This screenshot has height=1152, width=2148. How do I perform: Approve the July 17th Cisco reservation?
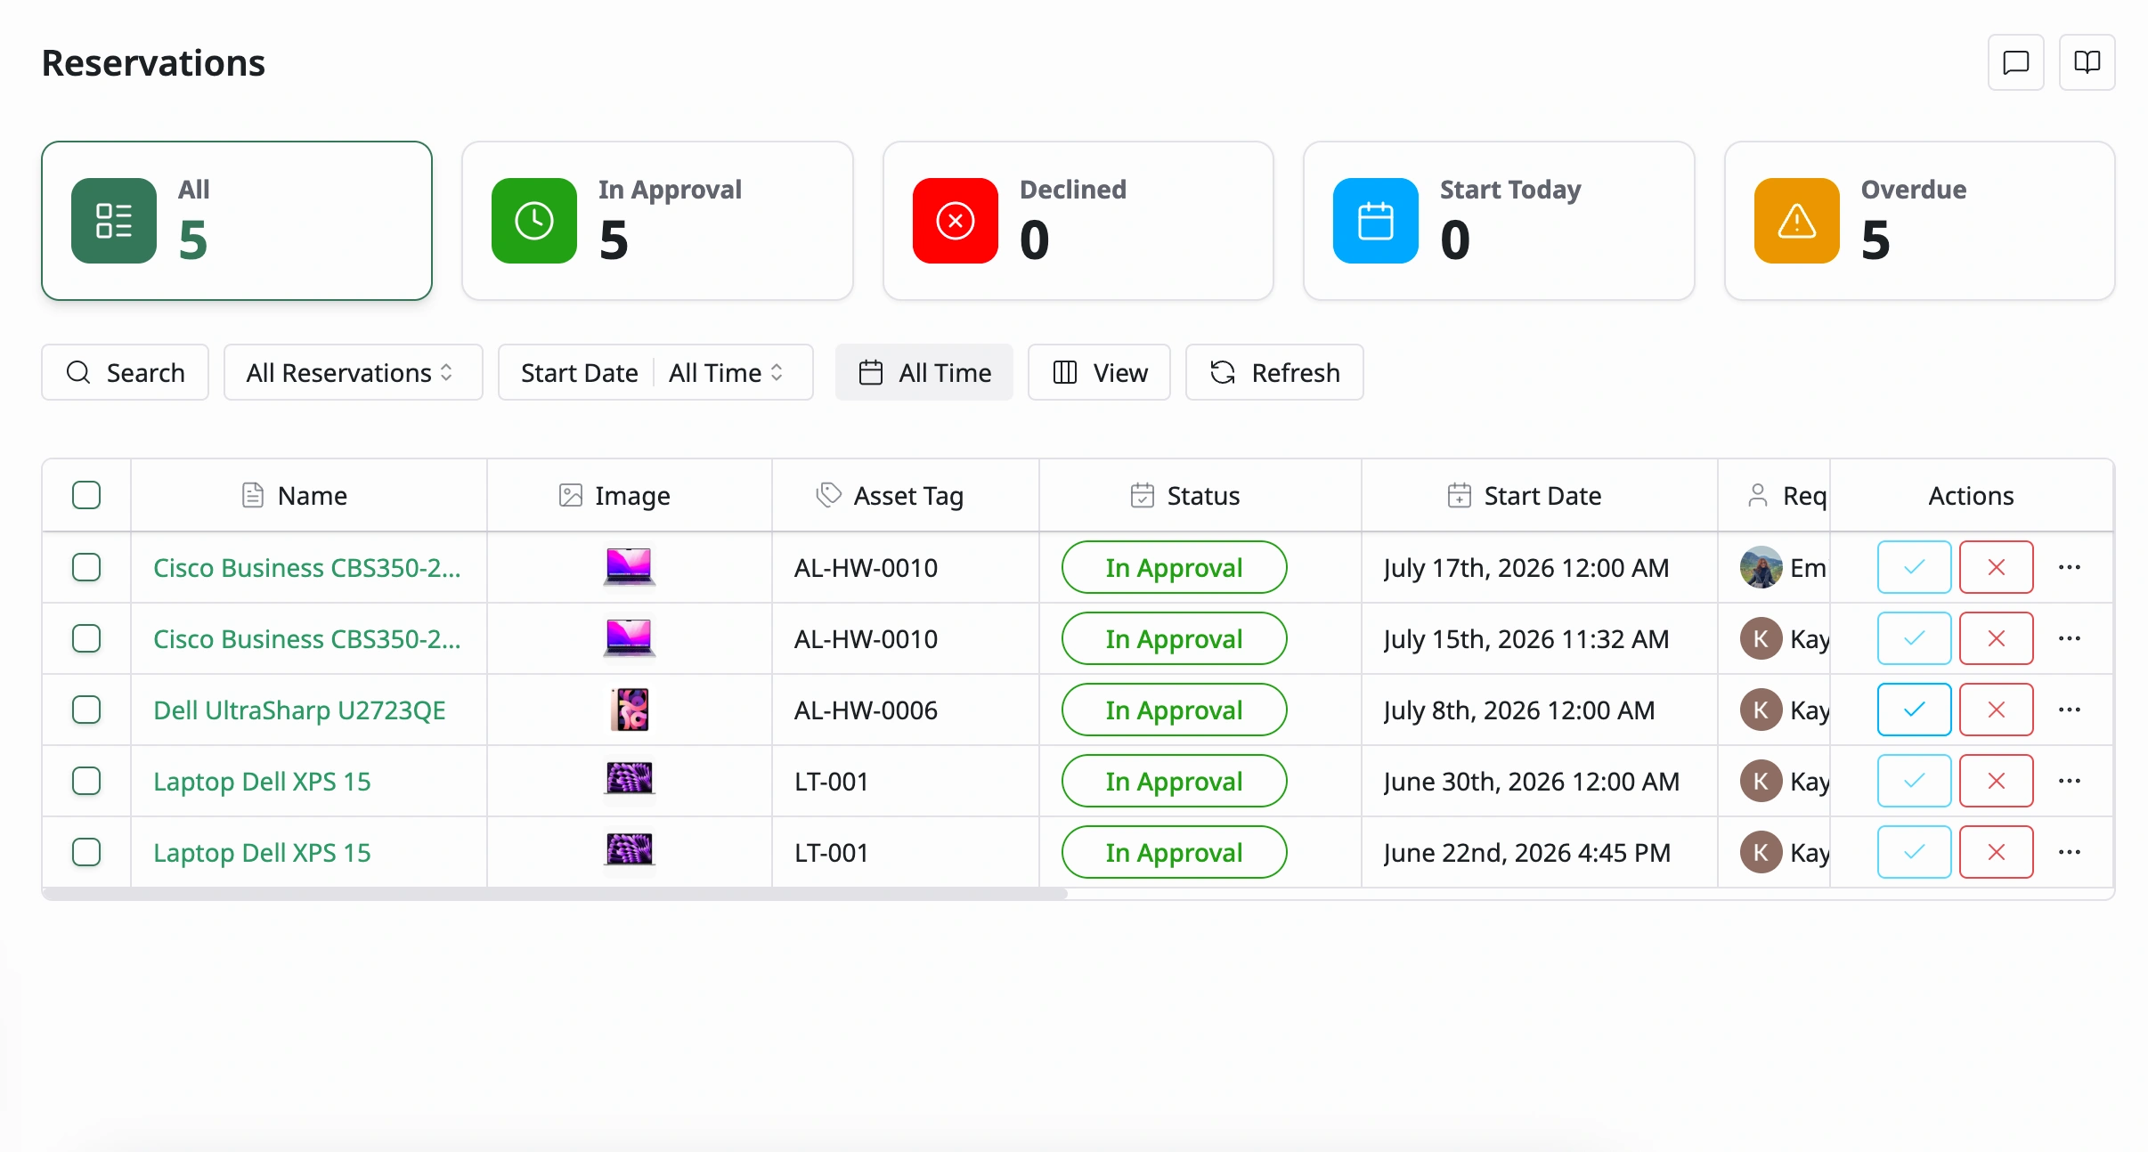(x=1914, y=567)
